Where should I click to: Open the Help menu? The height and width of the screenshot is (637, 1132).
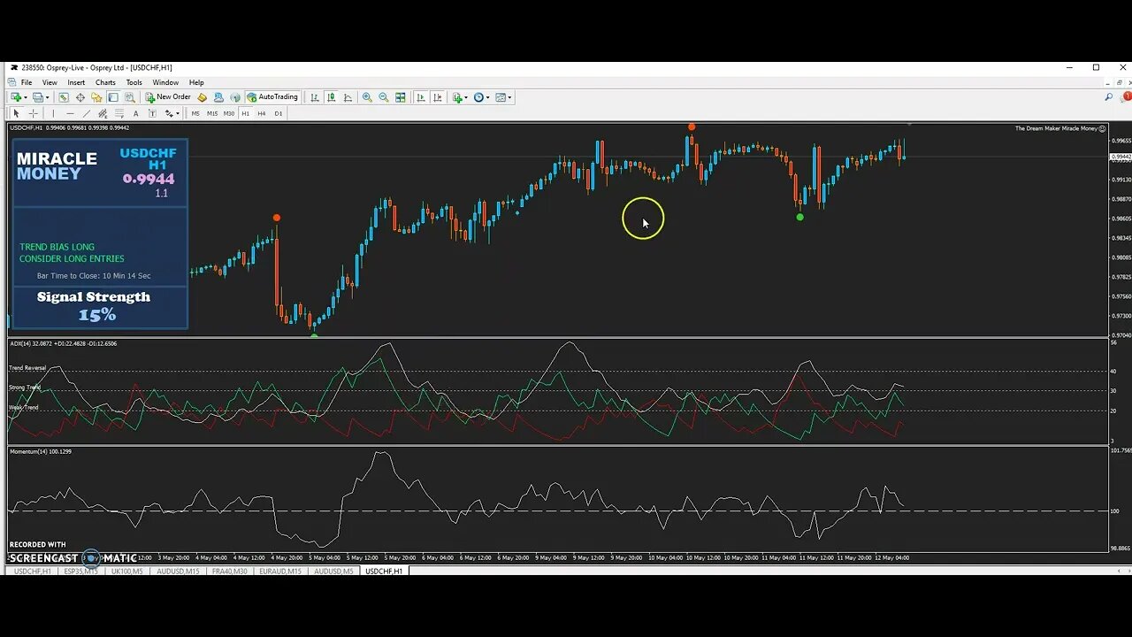196,82
